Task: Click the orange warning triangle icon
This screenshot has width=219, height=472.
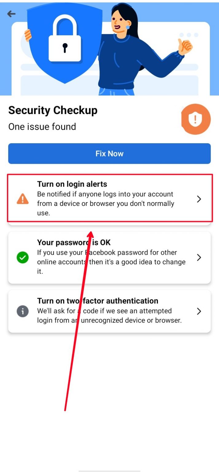Action: [x=23, y=199]
